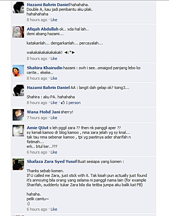This screenshot has width=169, height=216.
Task: Open Afiqah Abdullah name link
Action: 43,29
